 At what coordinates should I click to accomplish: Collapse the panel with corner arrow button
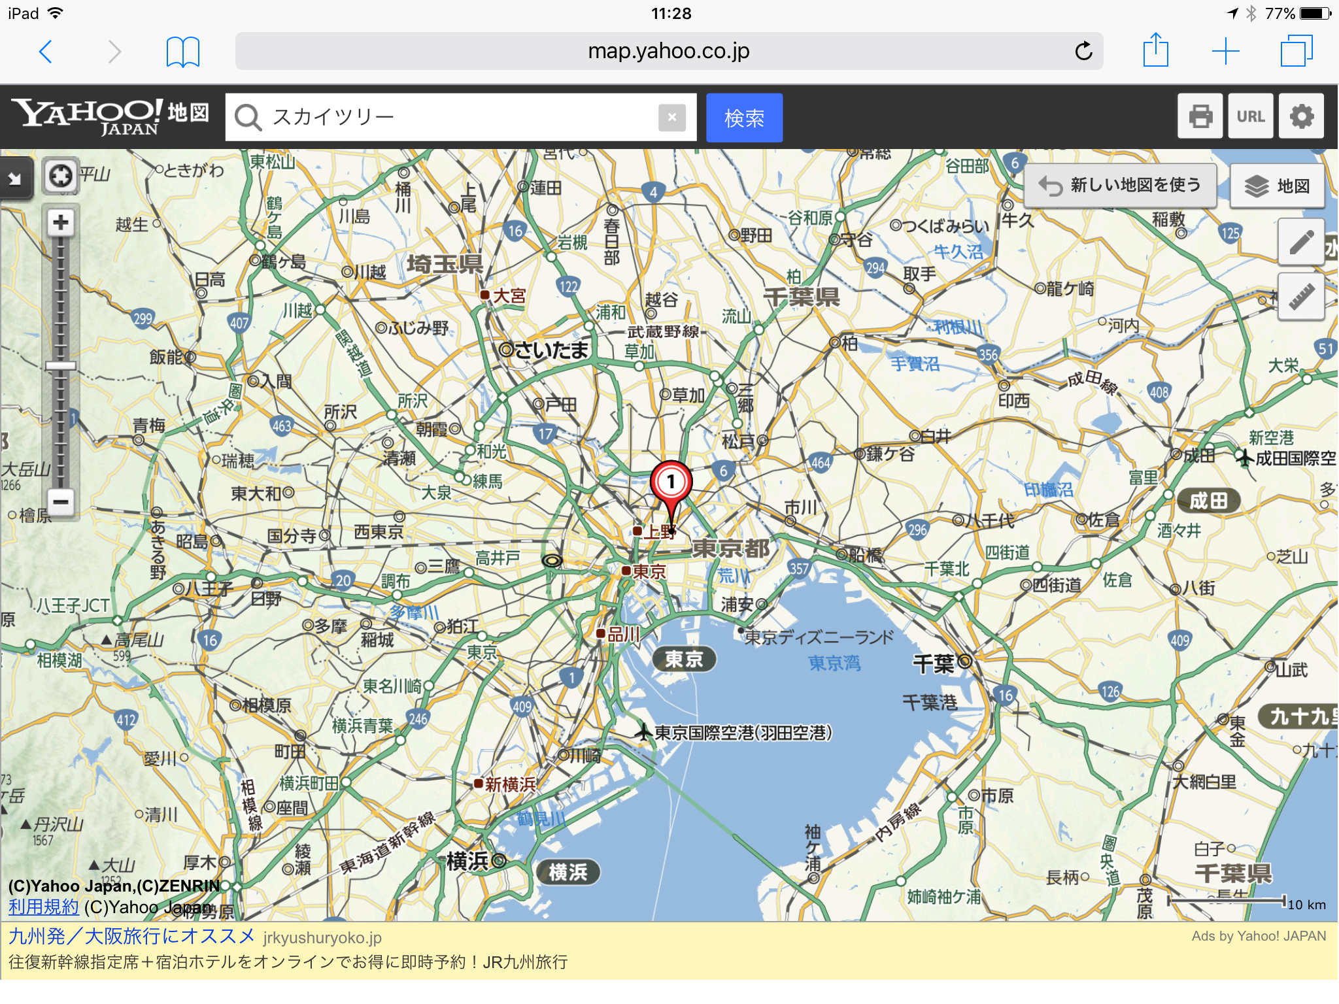14,178
